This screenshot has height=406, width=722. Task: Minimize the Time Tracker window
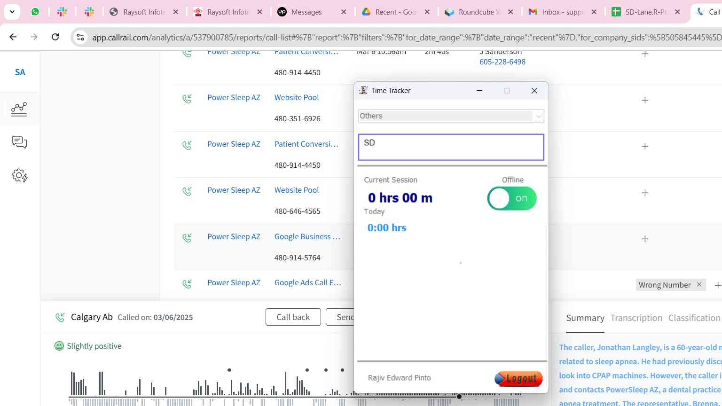[479, 91]
